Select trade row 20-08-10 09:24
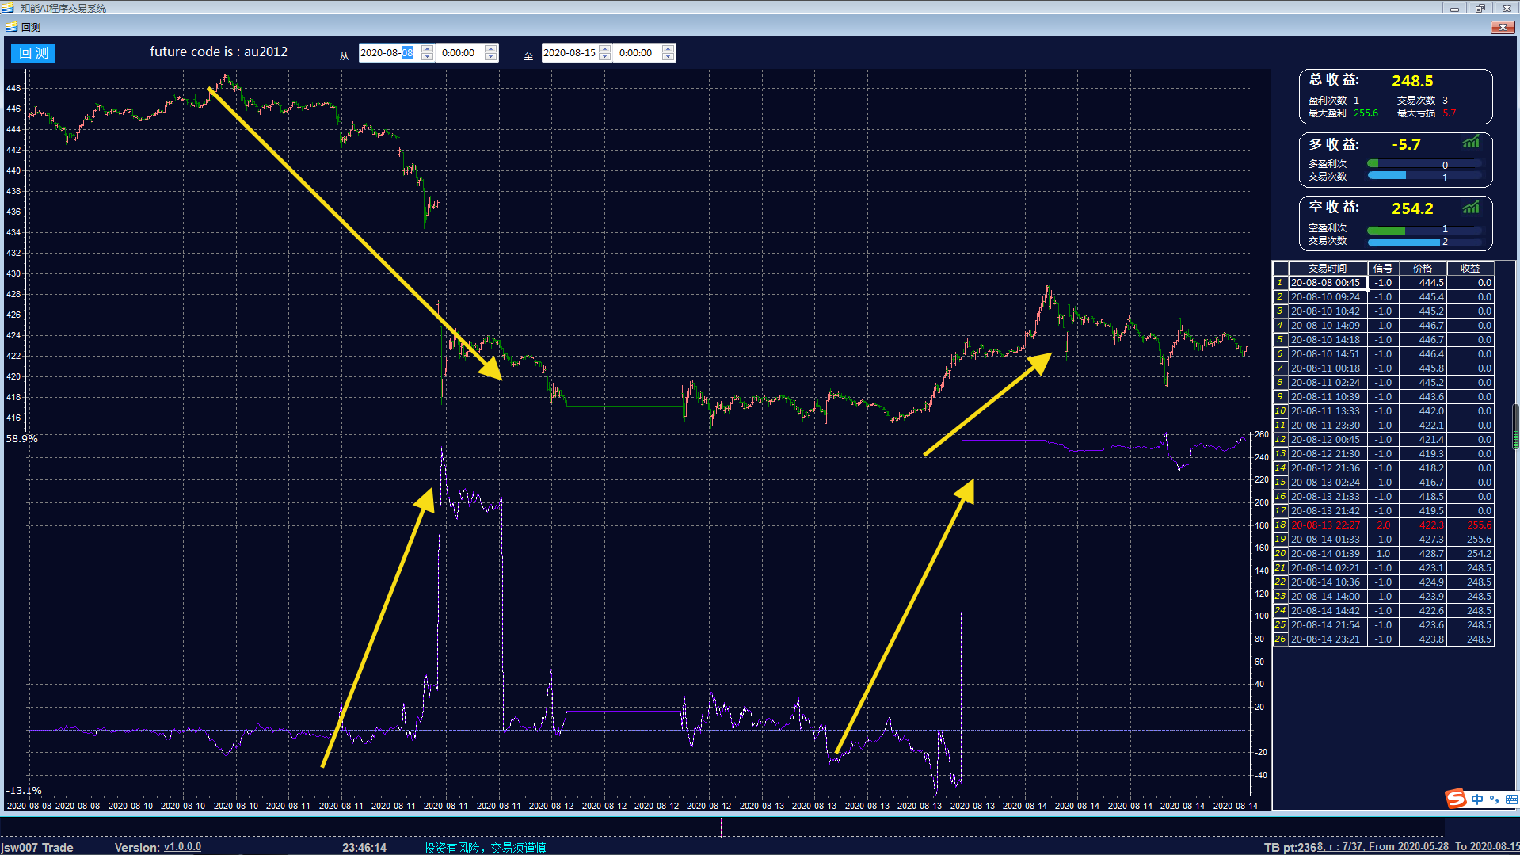This screenshot has width=1520, height=855. coord(1383,297)
